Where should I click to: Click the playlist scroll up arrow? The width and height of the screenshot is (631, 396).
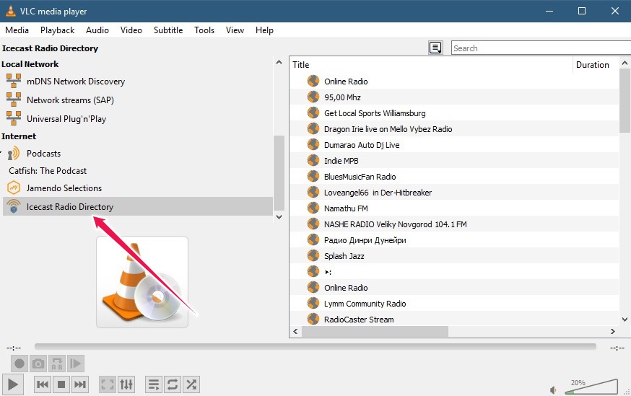(625, 63)
